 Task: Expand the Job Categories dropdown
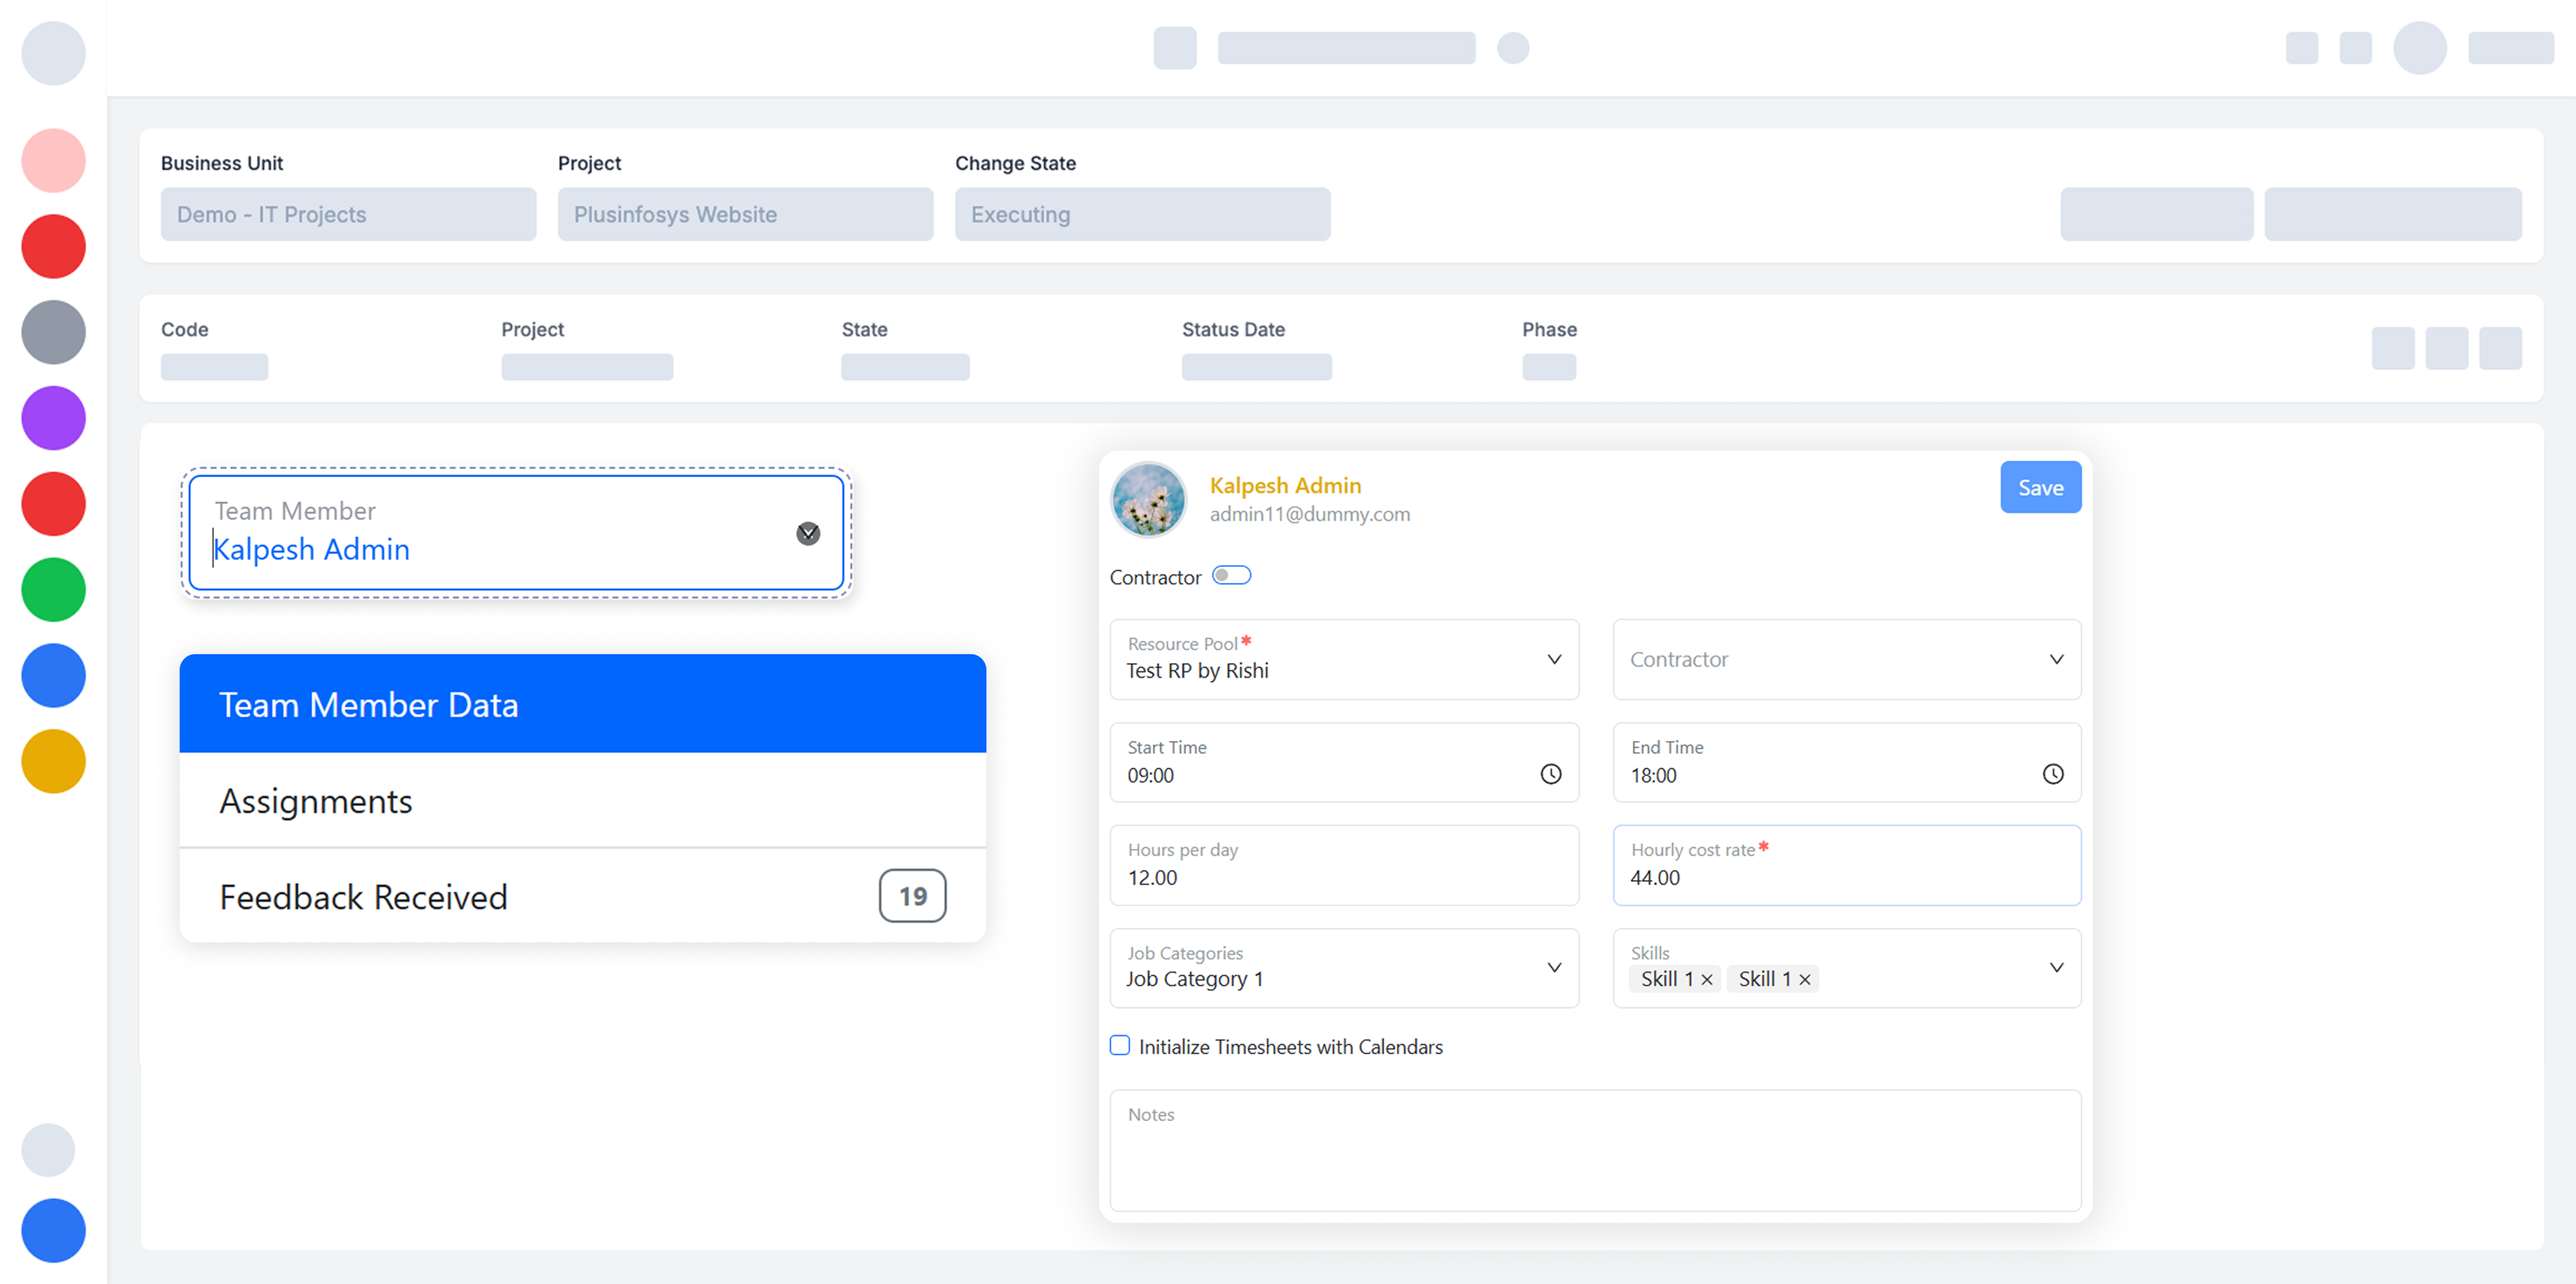click(x=1554, y=967)
